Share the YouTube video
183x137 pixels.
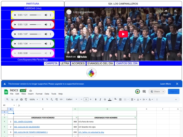point(166,13)
